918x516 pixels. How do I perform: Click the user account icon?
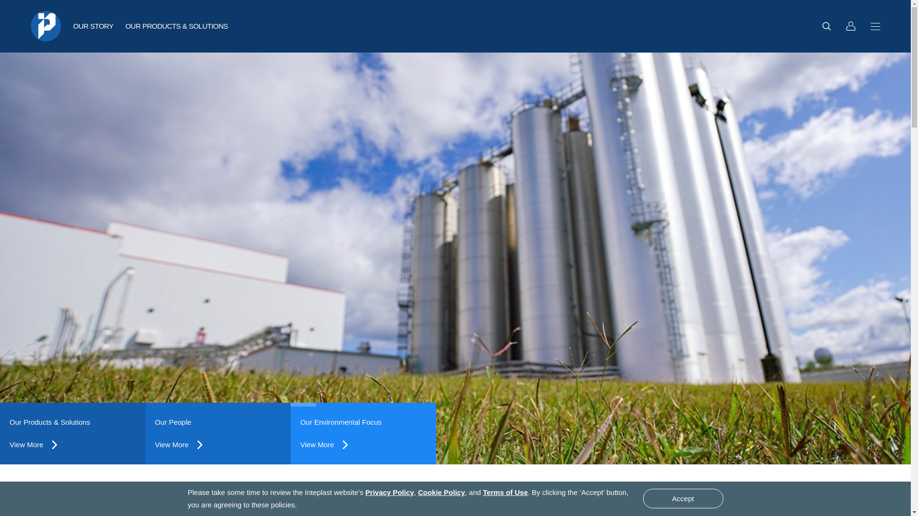(851, 26)
